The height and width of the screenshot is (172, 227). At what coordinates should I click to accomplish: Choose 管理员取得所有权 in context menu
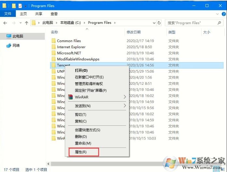pyautogui.click(x=97, y=84)
